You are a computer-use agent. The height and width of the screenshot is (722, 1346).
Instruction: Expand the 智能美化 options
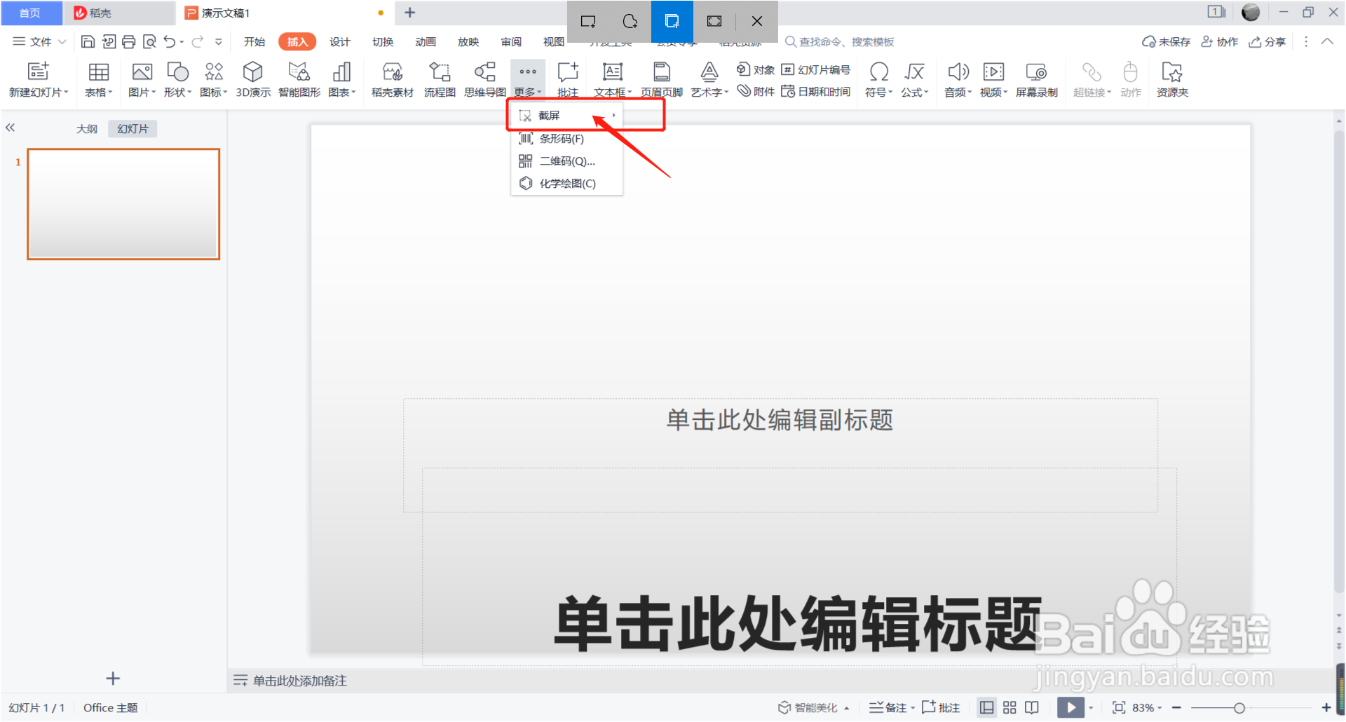pyautogui.click(x=847, y=708)
